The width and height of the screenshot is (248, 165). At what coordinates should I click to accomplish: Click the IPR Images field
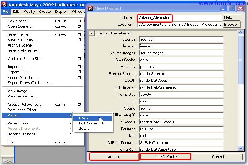[181, 87]
